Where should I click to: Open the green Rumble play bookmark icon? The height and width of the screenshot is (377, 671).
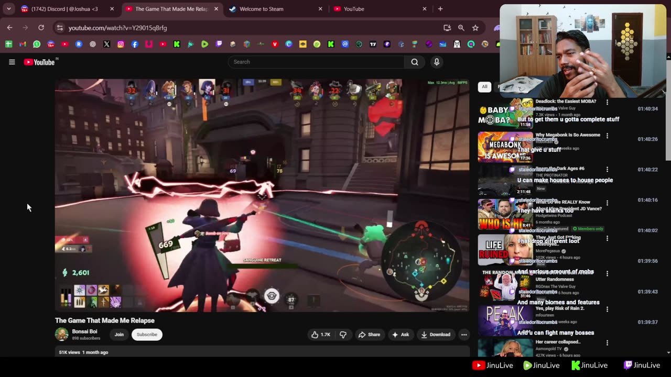pos(204,45)
